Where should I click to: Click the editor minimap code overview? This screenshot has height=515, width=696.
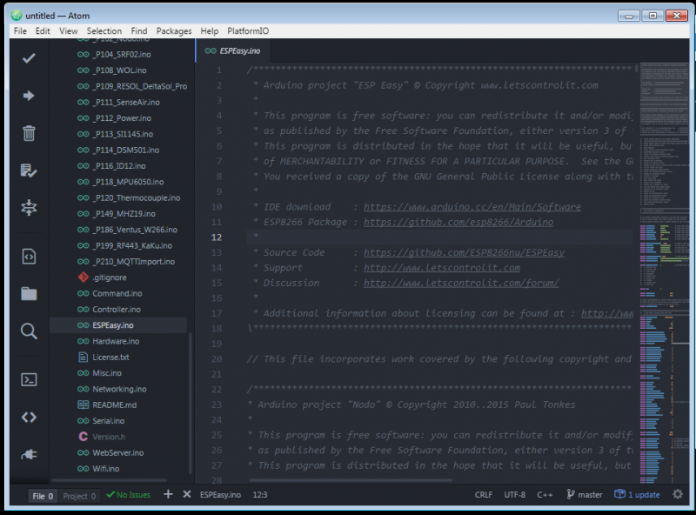(664, 273)
